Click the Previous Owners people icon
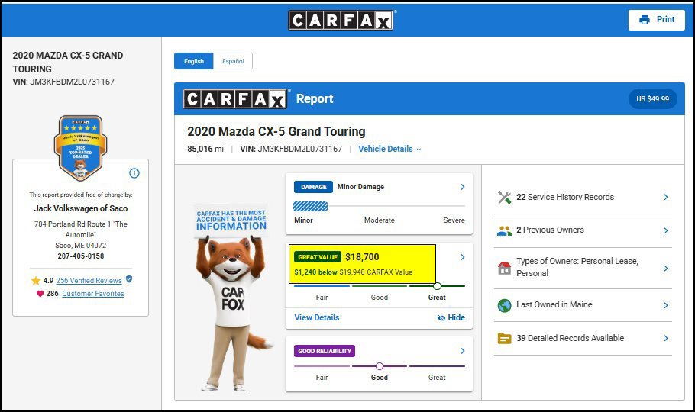Image resolution: width=695 pixels, height=412 pixels. click(x=504, y=230)
